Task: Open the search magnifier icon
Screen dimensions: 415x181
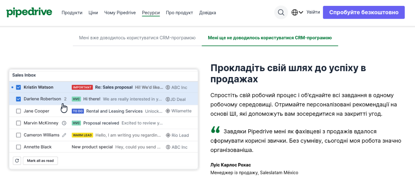Action: coord(281,12)
